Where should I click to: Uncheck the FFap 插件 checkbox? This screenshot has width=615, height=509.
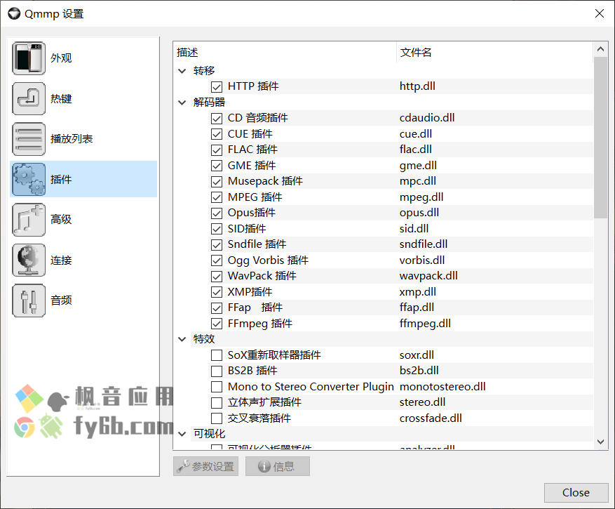pyautogui.click(x=217, y=308)
